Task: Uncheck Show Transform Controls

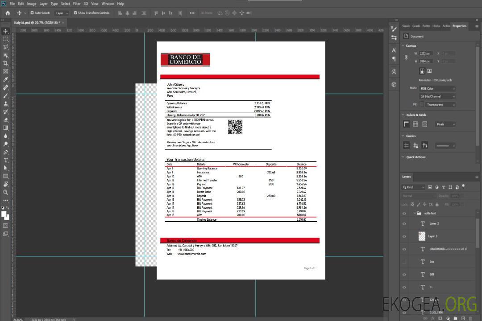Action: tap(75, 13)
